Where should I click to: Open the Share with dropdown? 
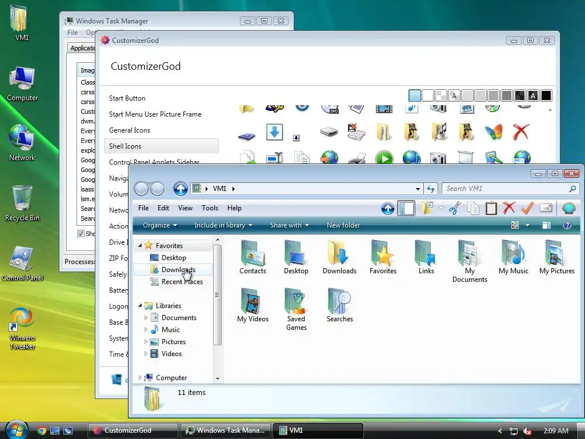point(290,225)
